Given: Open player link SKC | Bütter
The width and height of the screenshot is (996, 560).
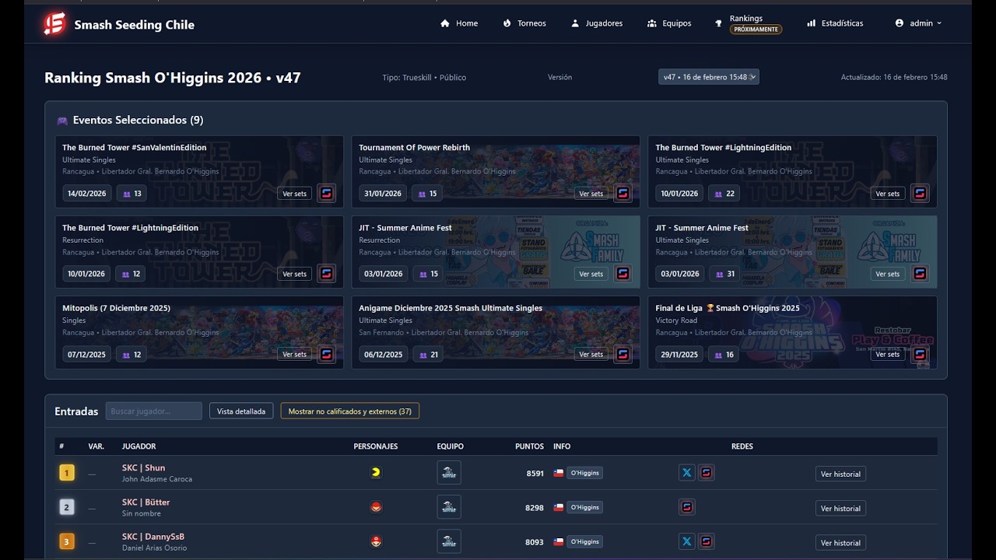Looking at the screenshot, I should [x=146, y=502].
